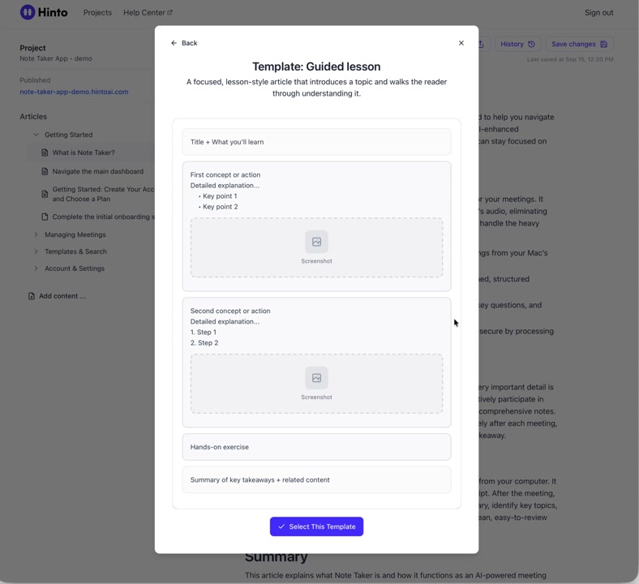
Task: Click the first Screenshot placeholder image icon
Action: click(316, 242)
